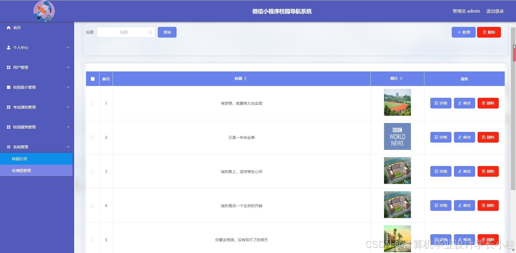Click the list icon beside 系统管理
The width and height of the screenshot is (516, 253).
click(x=9, y=147)
